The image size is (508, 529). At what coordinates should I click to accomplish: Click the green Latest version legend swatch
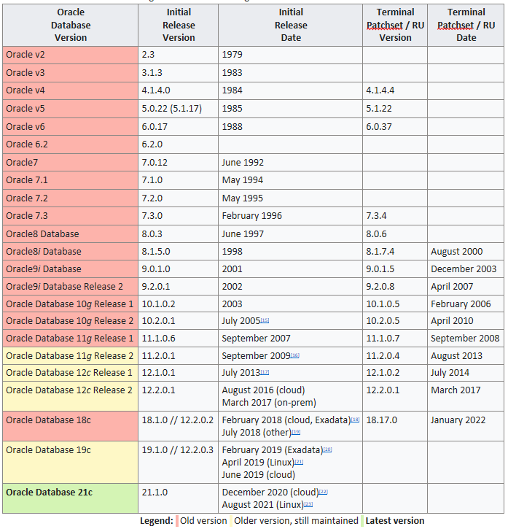(x=362, y=521)
